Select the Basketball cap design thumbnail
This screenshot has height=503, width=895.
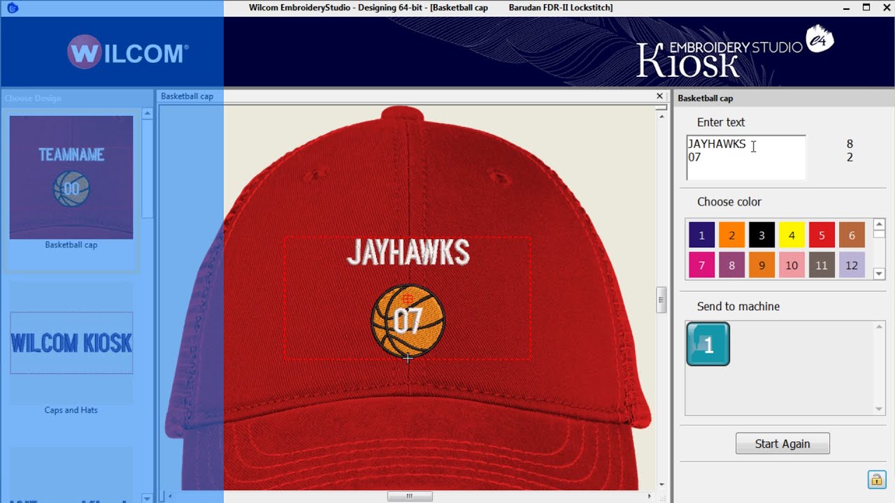coord(71,177)
